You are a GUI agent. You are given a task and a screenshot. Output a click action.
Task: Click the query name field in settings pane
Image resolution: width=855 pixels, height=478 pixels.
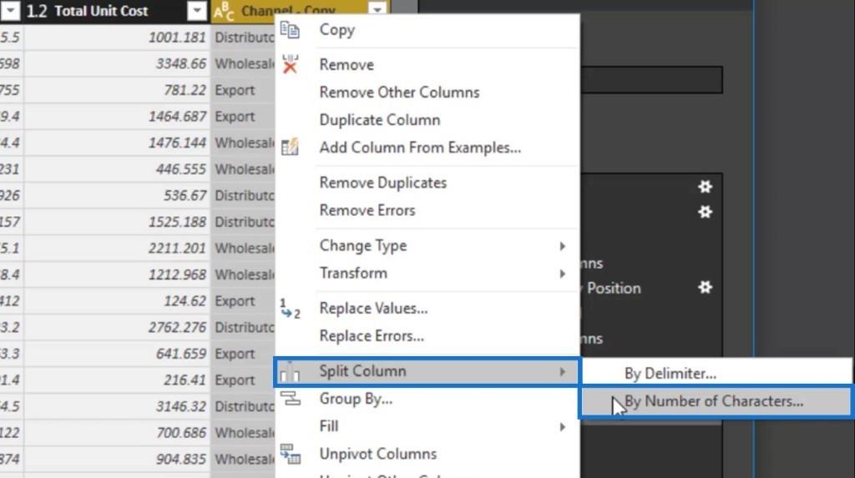click(x=651, y=80)
